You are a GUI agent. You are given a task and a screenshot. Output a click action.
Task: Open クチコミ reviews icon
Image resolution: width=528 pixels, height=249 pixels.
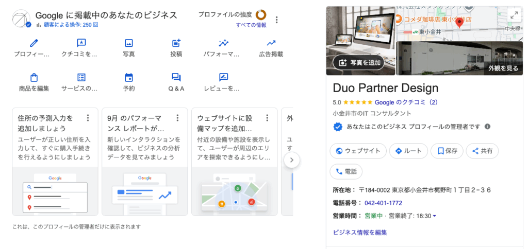click(x=81, y=44)
